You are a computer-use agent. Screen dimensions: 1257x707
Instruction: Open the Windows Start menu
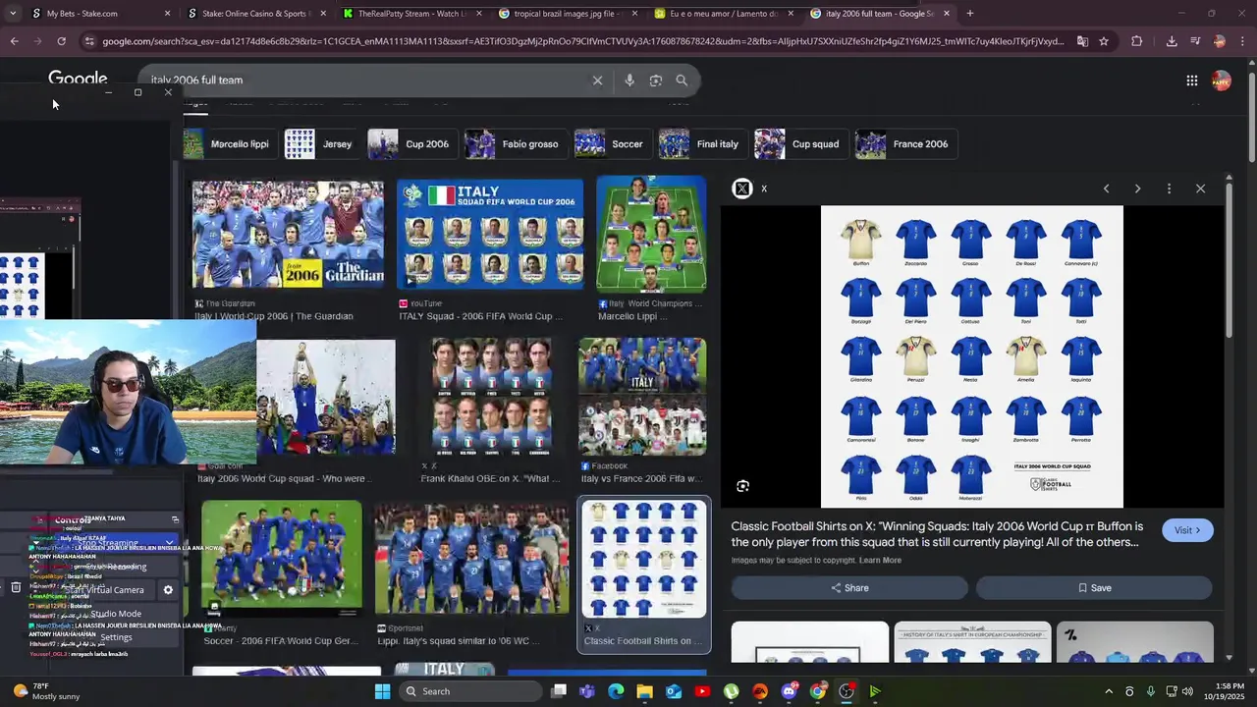382,691
